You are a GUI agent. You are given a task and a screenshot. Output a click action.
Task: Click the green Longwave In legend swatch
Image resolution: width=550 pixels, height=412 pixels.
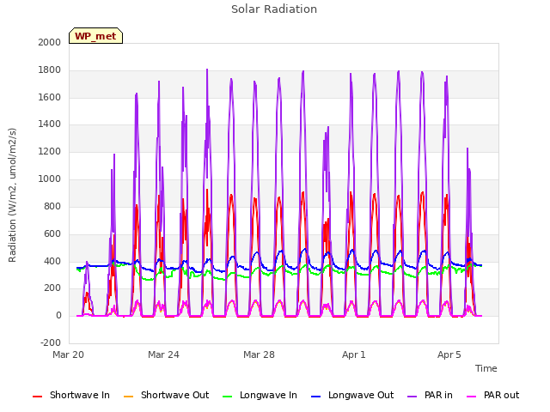[227, 397]
